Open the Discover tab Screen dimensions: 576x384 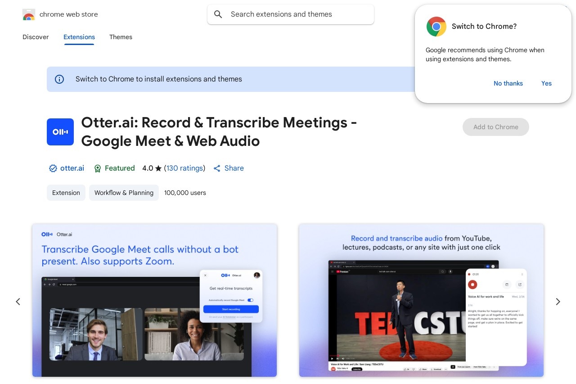[36, 37]
